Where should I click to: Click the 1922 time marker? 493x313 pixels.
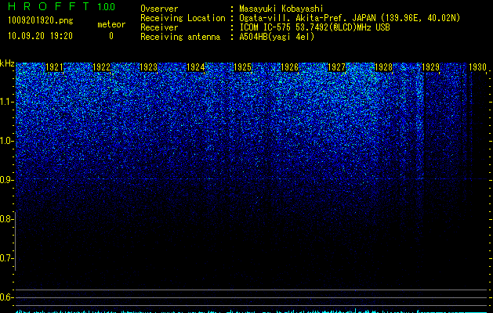tap(102, 67)
